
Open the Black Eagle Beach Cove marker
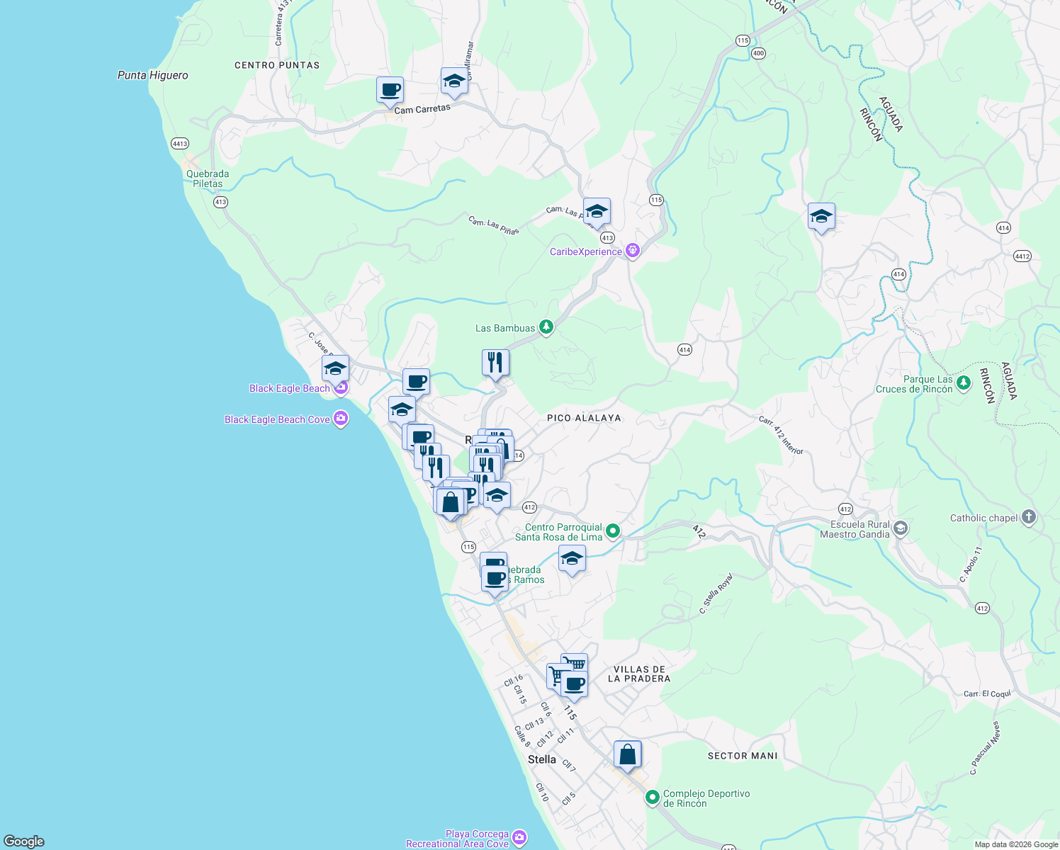coord(340,419)
